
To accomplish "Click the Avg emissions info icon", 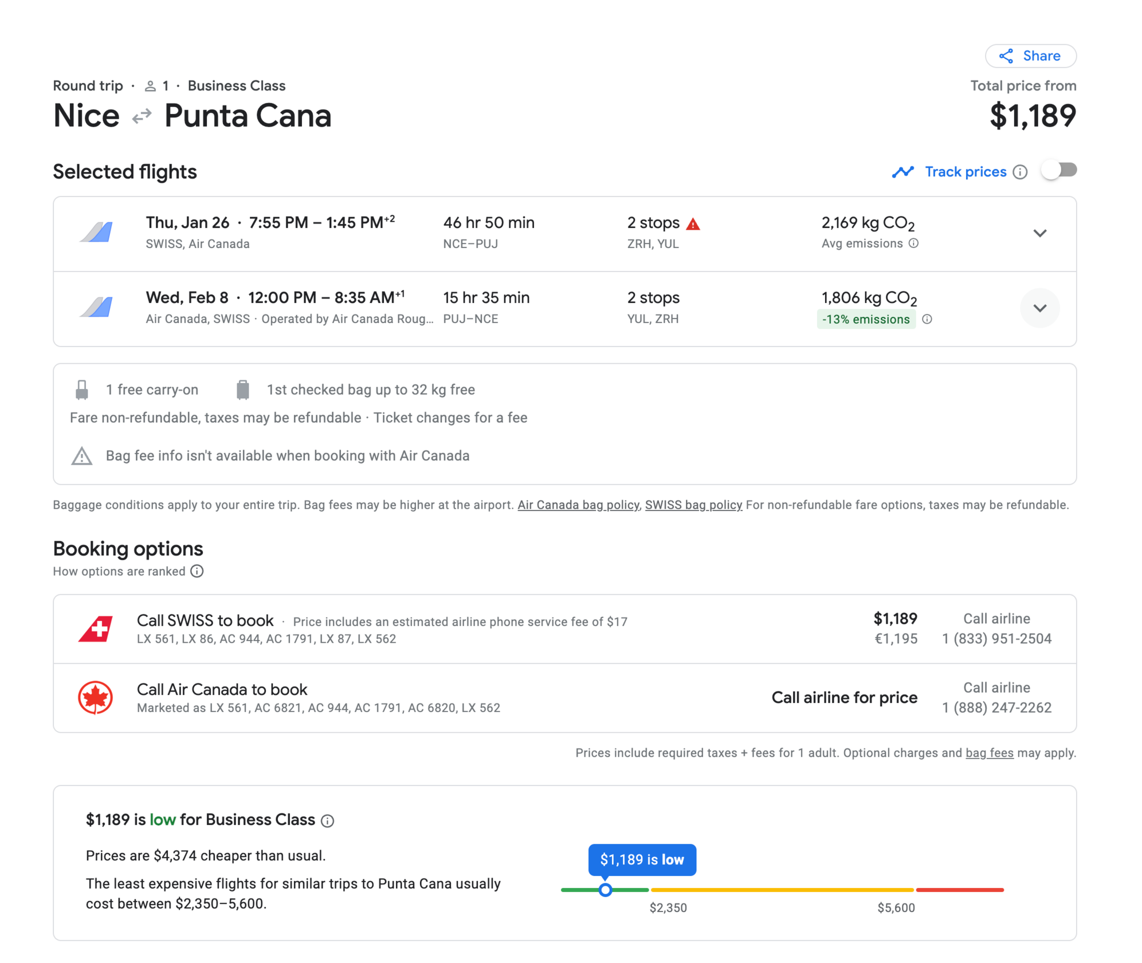I will [913, 243].
